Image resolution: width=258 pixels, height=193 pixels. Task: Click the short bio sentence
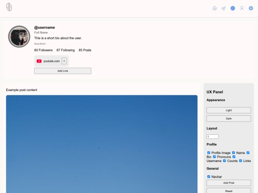tap(58, 38)
